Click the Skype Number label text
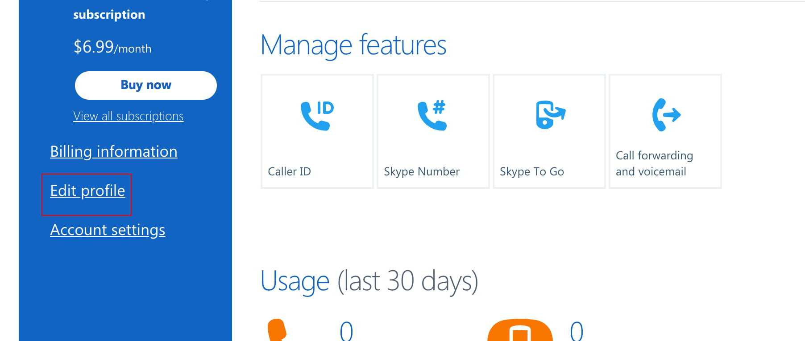This screenshot has height=341, width=805. tap(422, 172)
